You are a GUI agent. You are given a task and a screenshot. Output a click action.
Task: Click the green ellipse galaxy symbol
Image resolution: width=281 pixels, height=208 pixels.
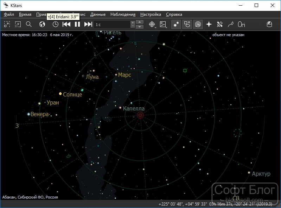point(69,156)
